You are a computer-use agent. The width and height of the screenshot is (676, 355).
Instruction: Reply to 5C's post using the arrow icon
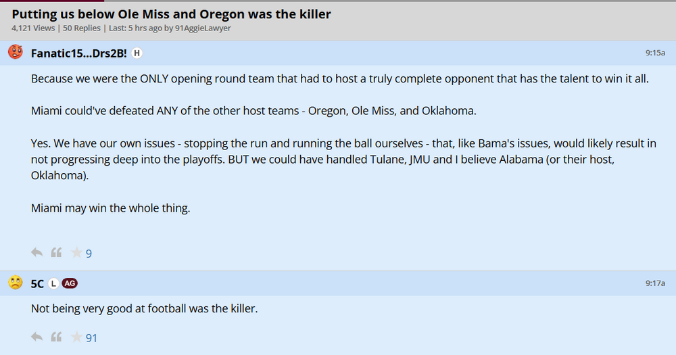(x=37, y=337)
